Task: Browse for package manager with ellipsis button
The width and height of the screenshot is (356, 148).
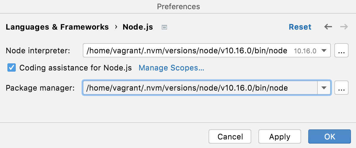Action: (341, 88)
